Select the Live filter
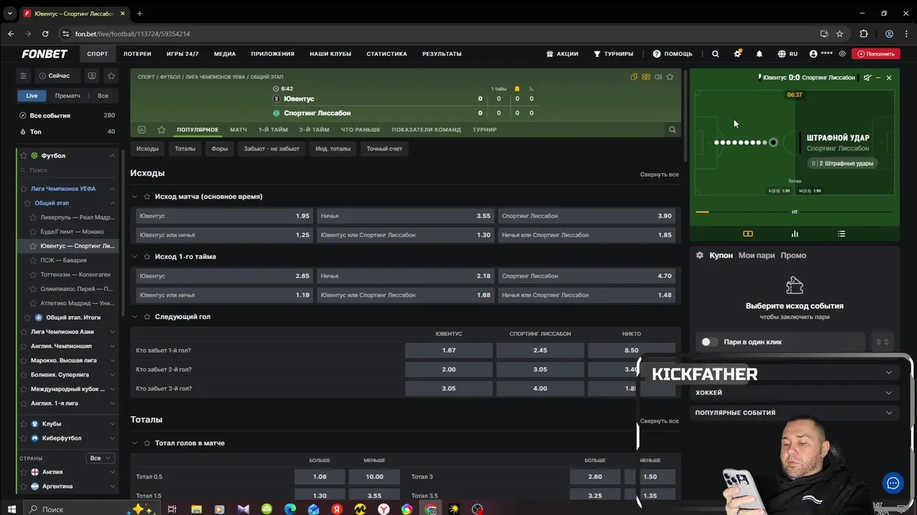Screen dimensions: 917x515 pos(32,96)
